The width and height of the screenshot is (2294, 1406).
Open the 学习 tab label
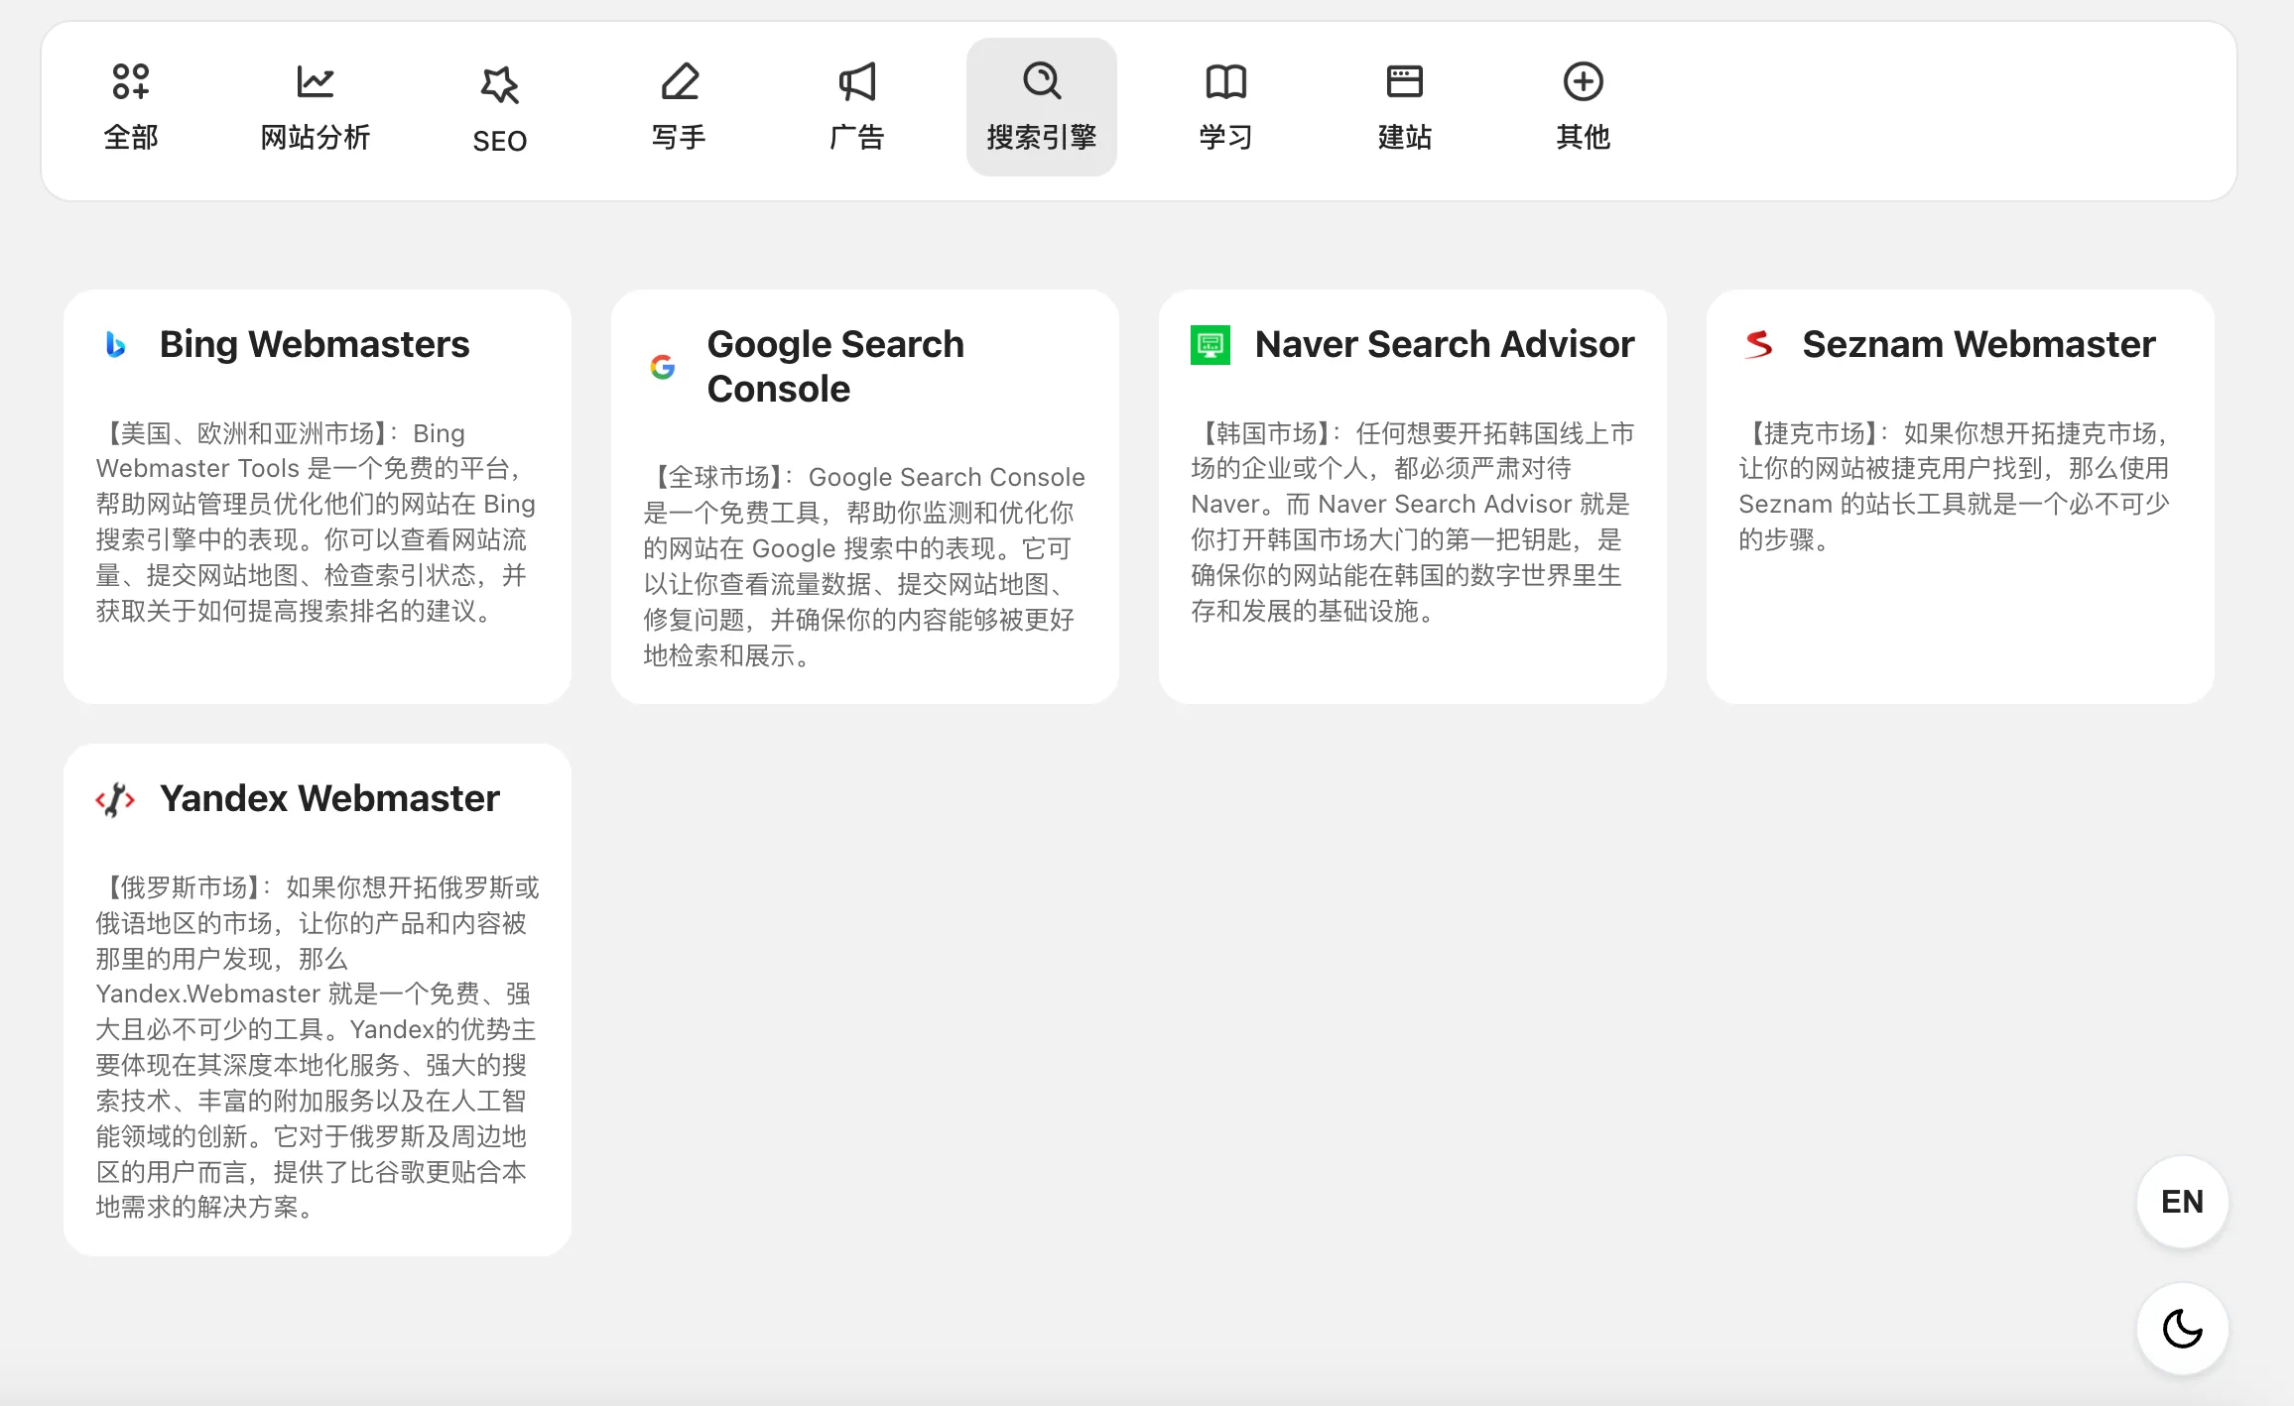point(1226,137)
